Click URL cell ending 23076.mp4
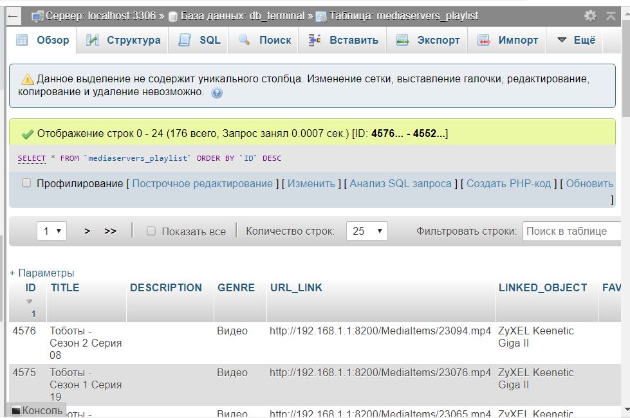Viewport: 630px width, 418px height. click(x=380, y=372)
